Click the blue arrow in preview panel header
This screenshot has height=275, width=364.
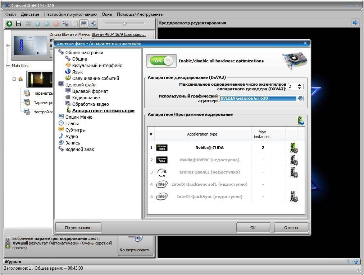click(355, 23)
